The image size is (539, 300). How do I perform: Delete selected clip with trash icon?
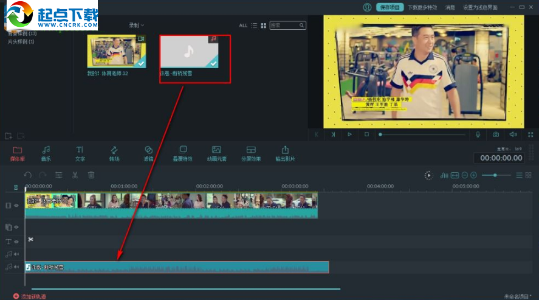(91, 175)
